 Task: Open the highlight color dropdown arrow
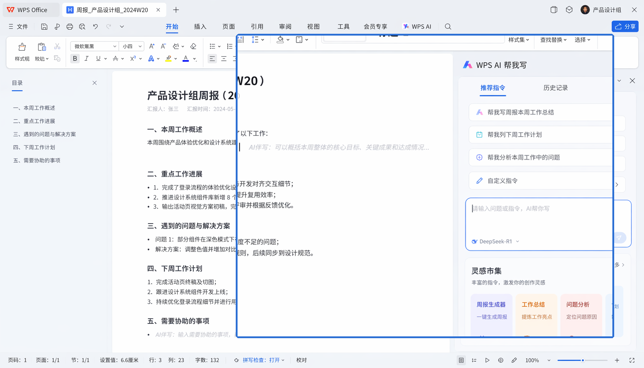[x=176, y=59]
